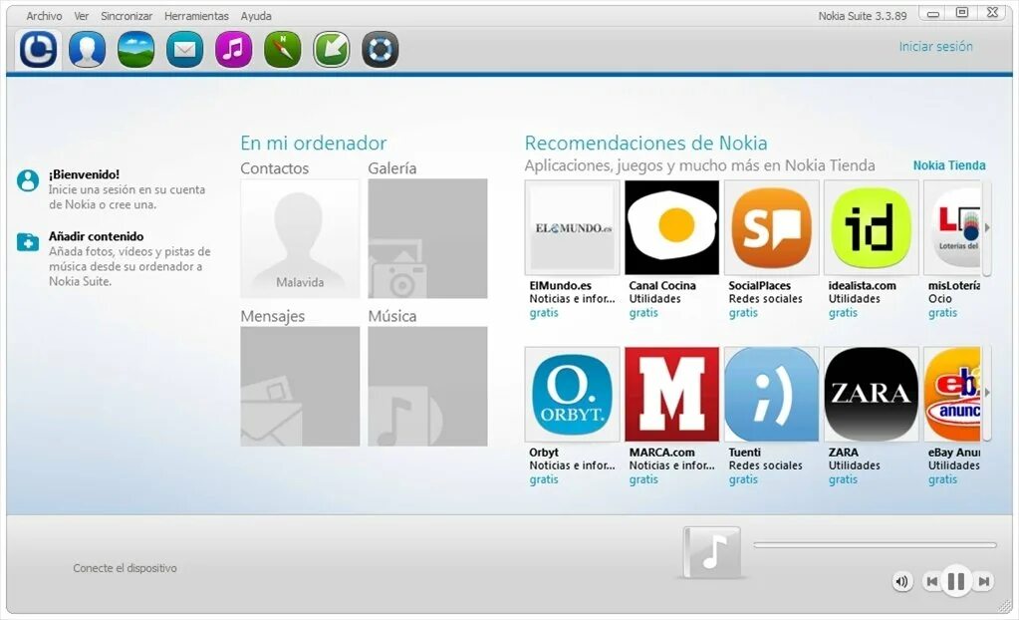Image resolution: width=1019 pixels, height=620 pixels.
Task: Show more apps with bottom row arrow
Action: (987, 393)
